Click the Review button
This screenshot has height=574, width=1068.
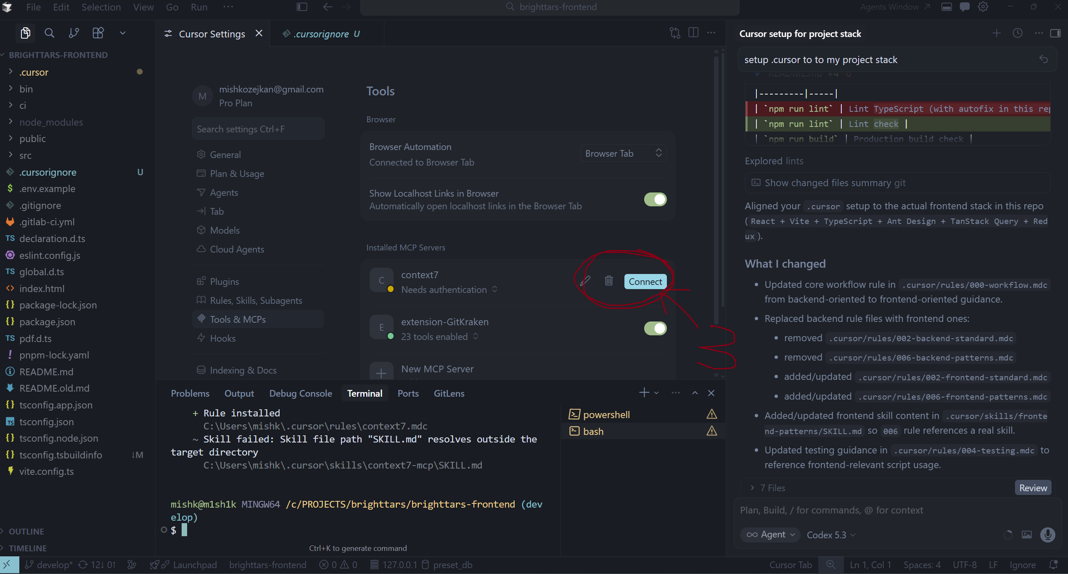(x=1033, y=488)
